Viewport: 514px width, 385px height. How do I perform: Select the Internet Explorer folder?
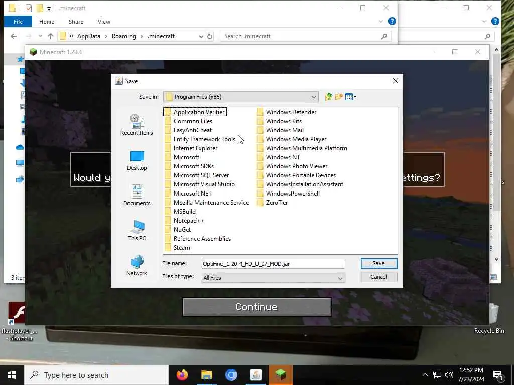coord(191,148)
